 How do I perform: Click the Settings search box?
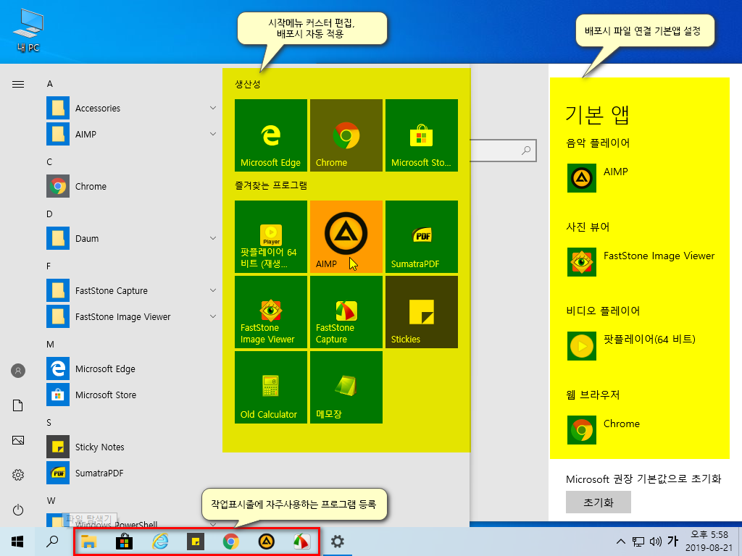[x=503, y=151]
